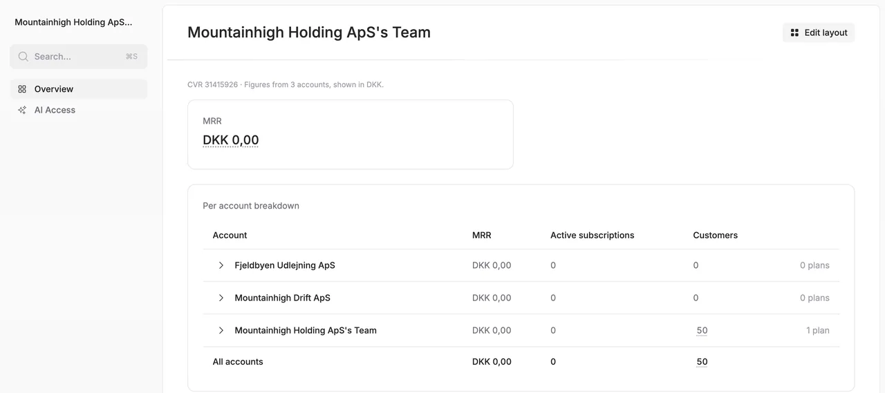Click Mountainhigh Holding ApS's Team account name
This screenshot has width=885, height=393.
click(x=306, y=330)
